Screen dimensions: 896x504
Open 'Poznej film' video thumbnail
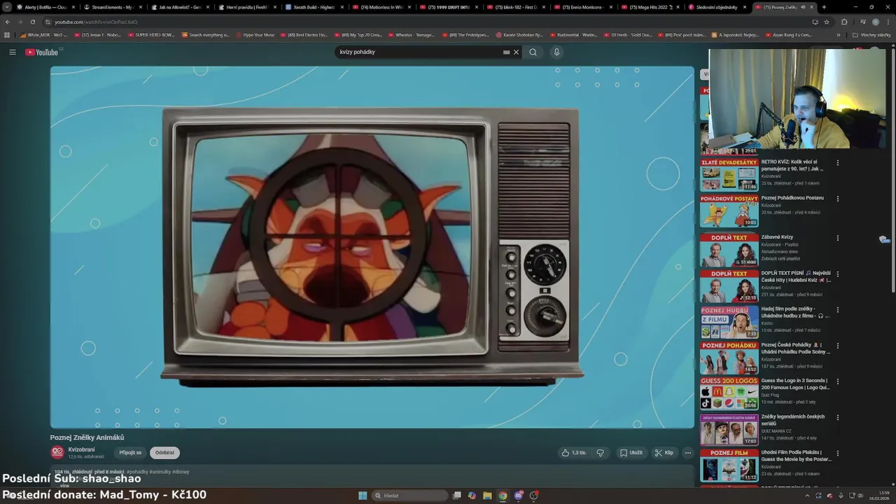click(x=729, y=465)
